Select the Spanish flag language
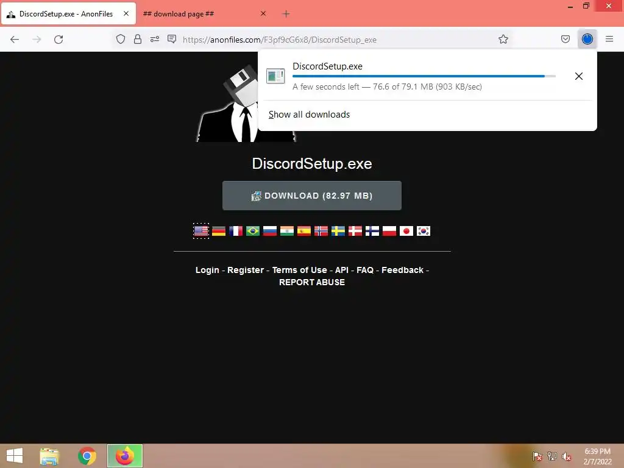The image size is (624, 468). [304, 231]
